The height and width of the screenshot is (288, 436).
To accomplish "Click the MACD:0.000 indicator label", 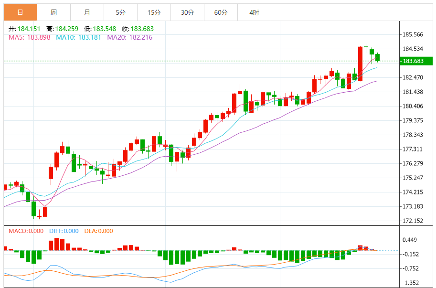I will 26,231.
